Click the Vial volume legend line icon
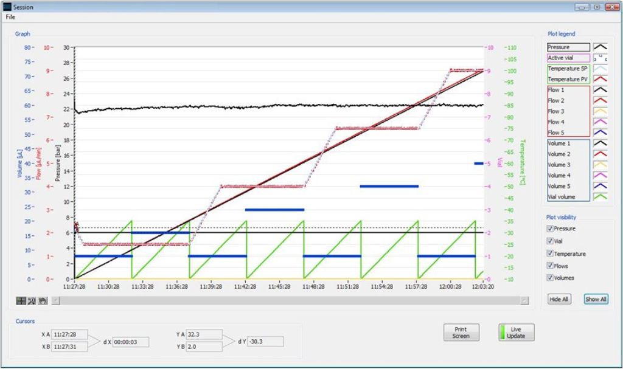Image resolution: width=623 pixels, height=369 pixels. tap(600, 196)
